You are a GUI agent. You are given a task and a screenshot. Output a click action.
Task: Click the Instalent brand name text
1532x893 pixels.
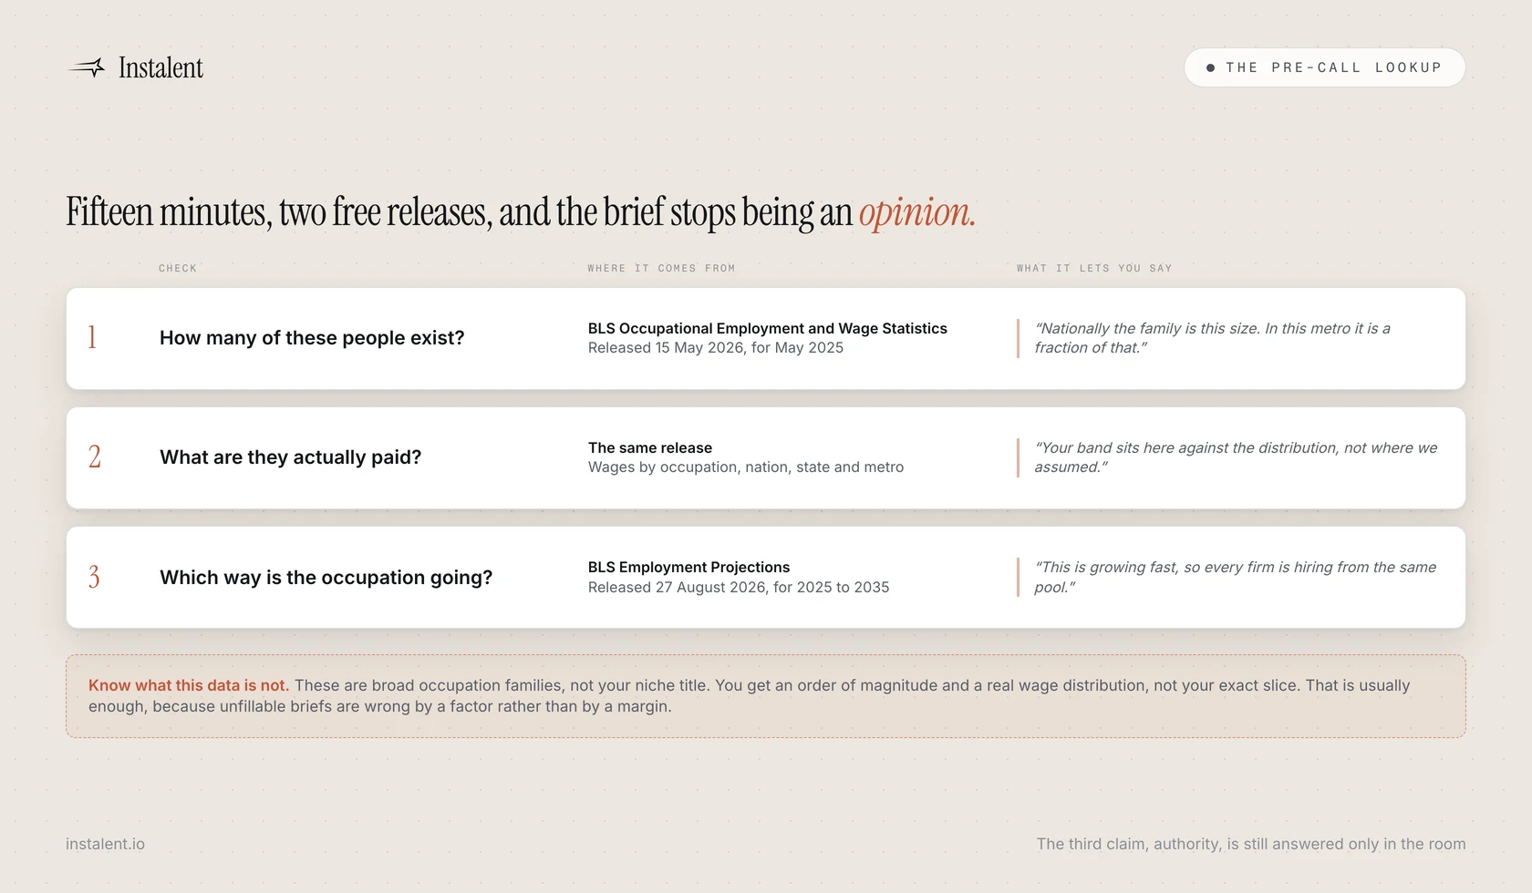point(160,67)
